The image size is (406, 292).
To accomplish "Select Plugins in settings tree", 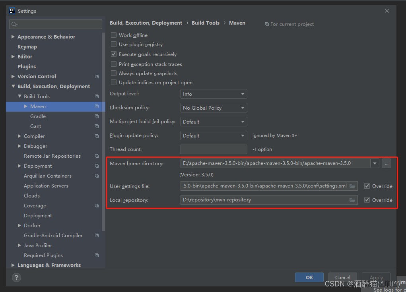I will pos(27,66).
